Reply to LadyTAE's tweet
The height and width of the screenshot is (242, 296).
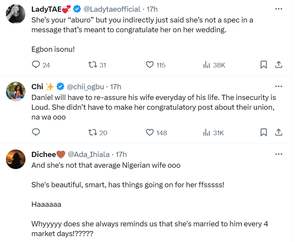point(36,65)
